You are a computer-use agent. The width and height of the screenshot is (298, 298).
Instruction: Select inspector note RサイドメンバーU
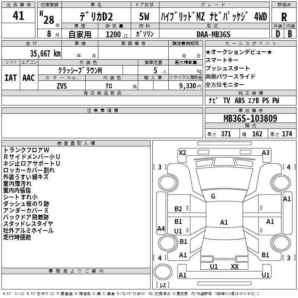point(32,157)
